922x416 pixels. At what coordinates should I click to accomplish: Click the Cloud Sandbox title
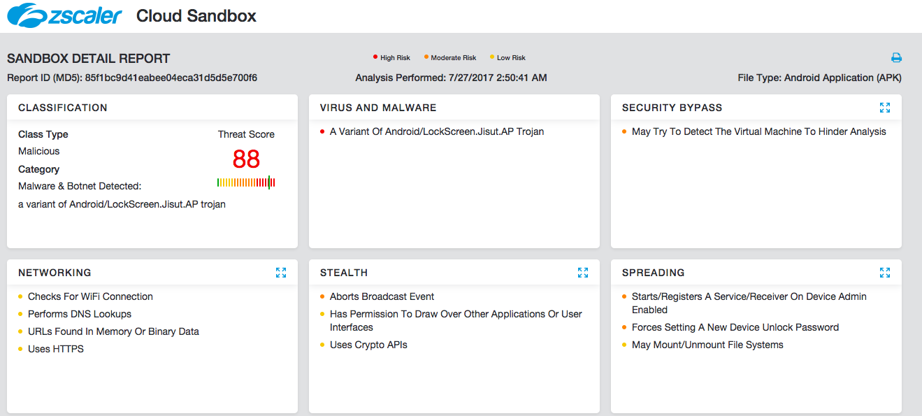click(x=196, y=15)
